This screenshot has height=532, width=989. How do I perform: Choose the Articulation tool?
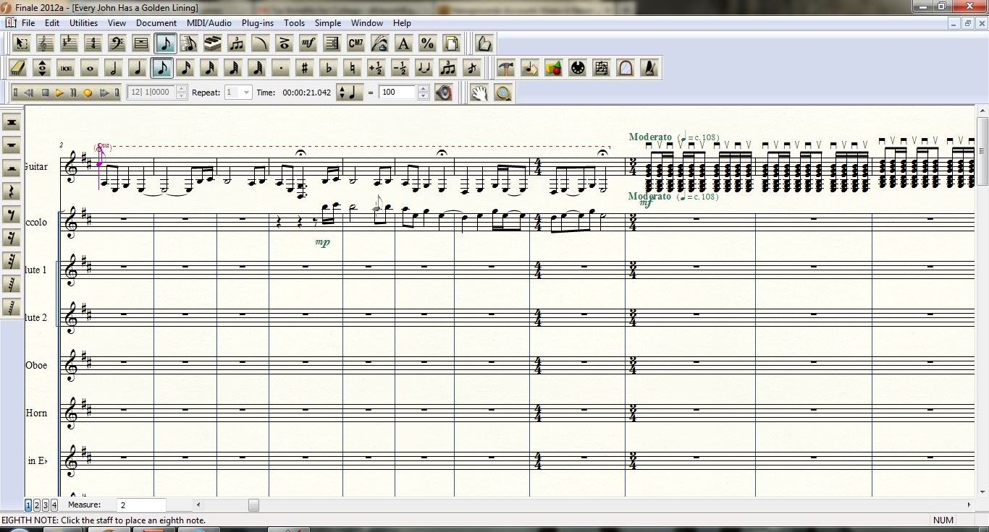click(284, 43)
